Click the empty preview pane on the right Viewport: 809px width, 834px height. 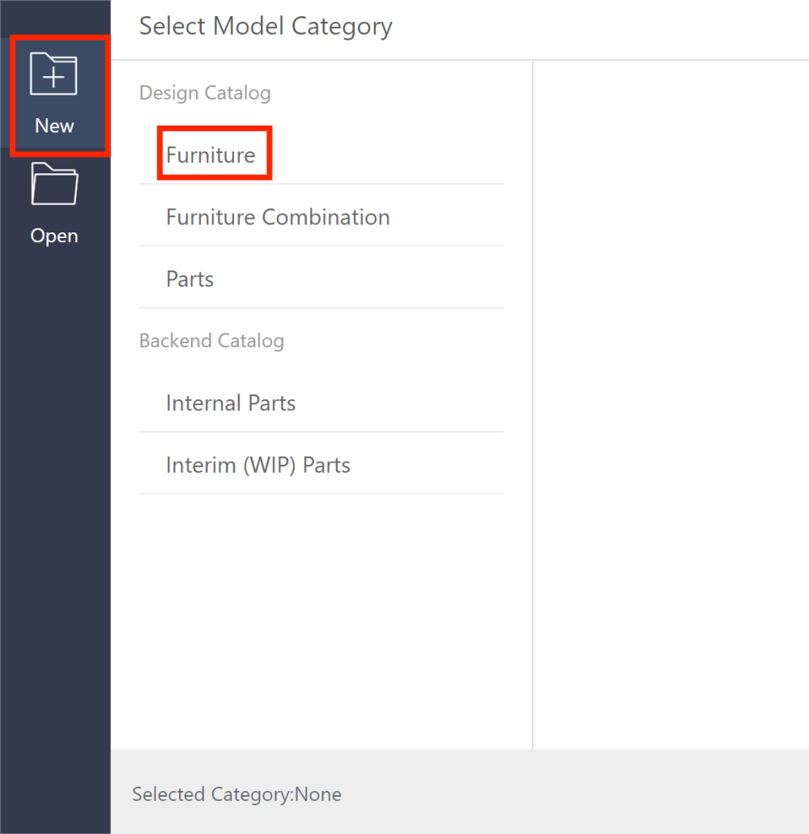pos(671,405)
